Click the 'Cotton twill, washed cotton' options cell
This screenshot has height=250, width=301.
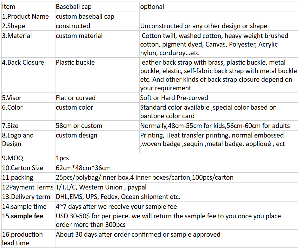214,44
